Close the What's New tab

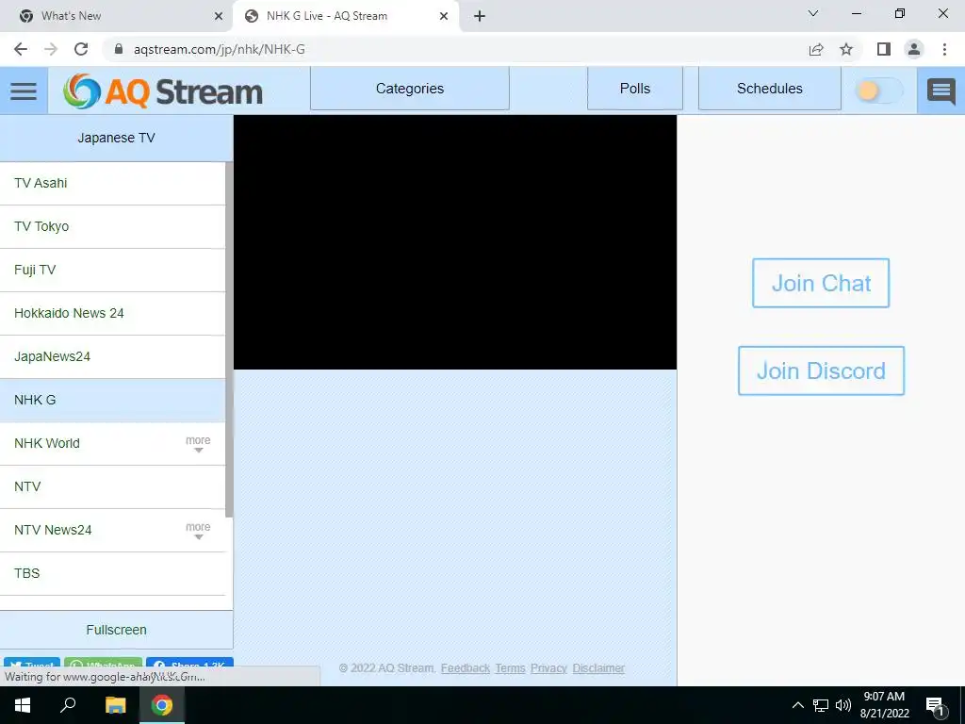click(219, 16)
